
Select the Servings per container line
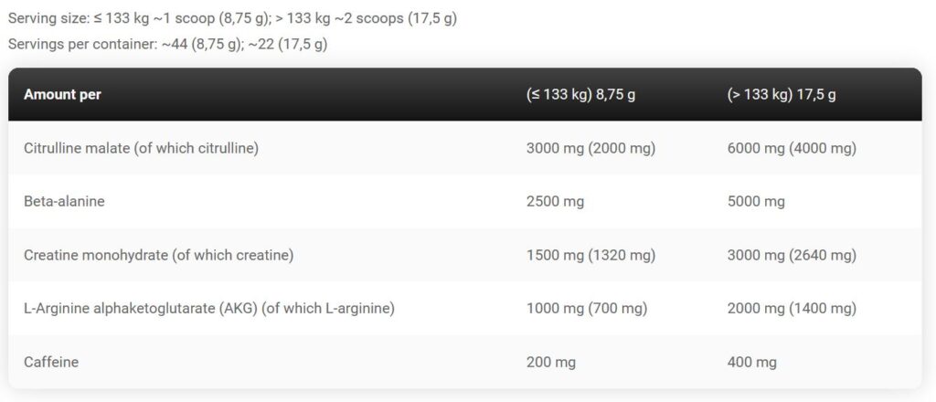167,43
